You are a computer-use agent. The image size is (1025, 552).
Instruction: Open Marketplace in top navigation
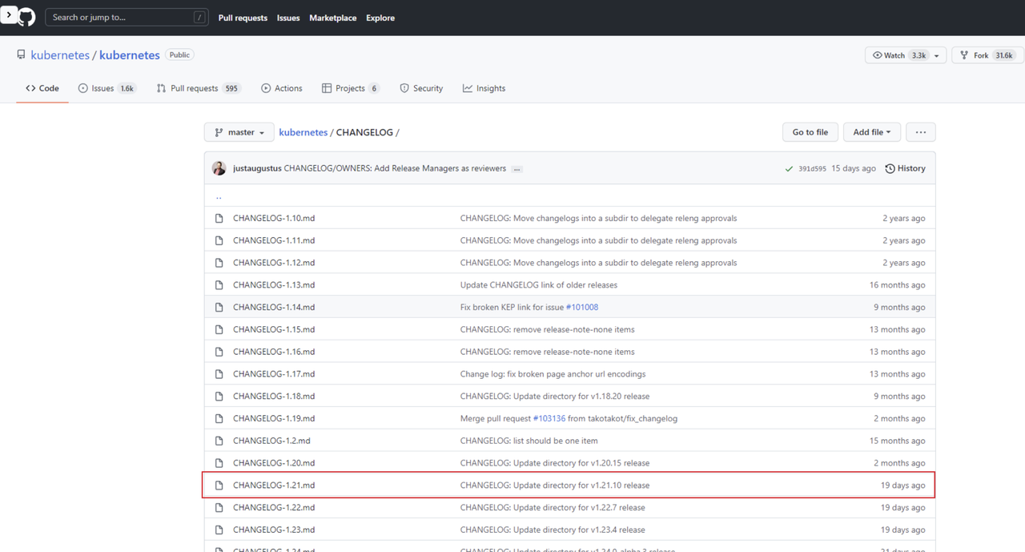[333, 18]
